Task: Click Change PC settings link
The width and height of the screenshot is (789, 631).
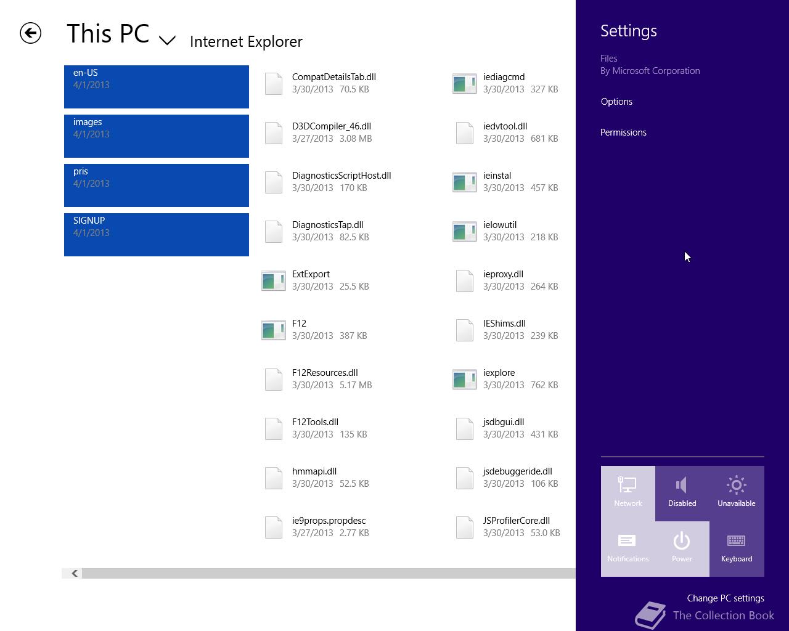Action: [726, 598]
